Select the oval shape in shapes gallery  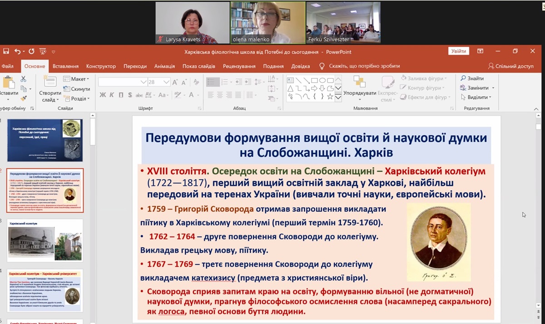coord(322,80)
